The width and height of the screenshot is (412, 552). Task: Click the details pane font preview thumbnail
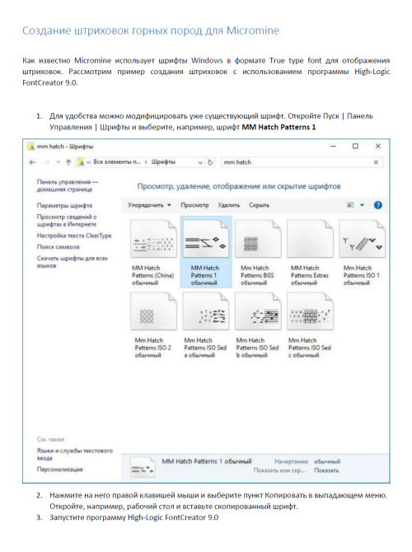143,467
